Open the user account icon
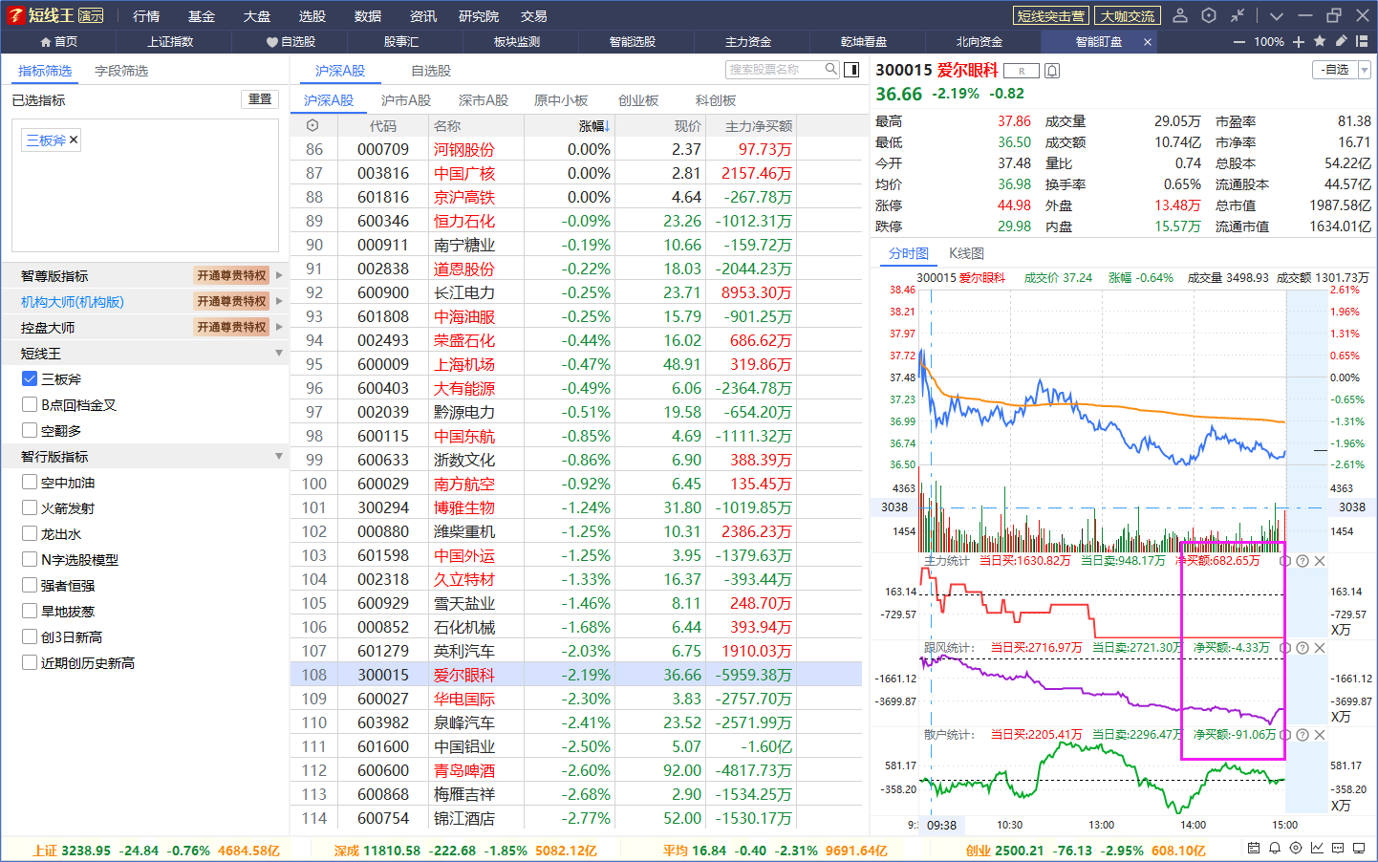1378x862 pixels. point(1180,15)
